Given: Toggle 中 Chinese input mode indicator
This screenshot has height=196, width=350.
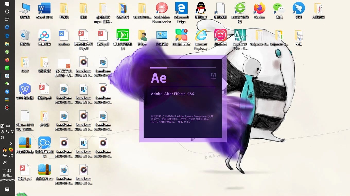Looking at the screenshot, I should point(8,126).
